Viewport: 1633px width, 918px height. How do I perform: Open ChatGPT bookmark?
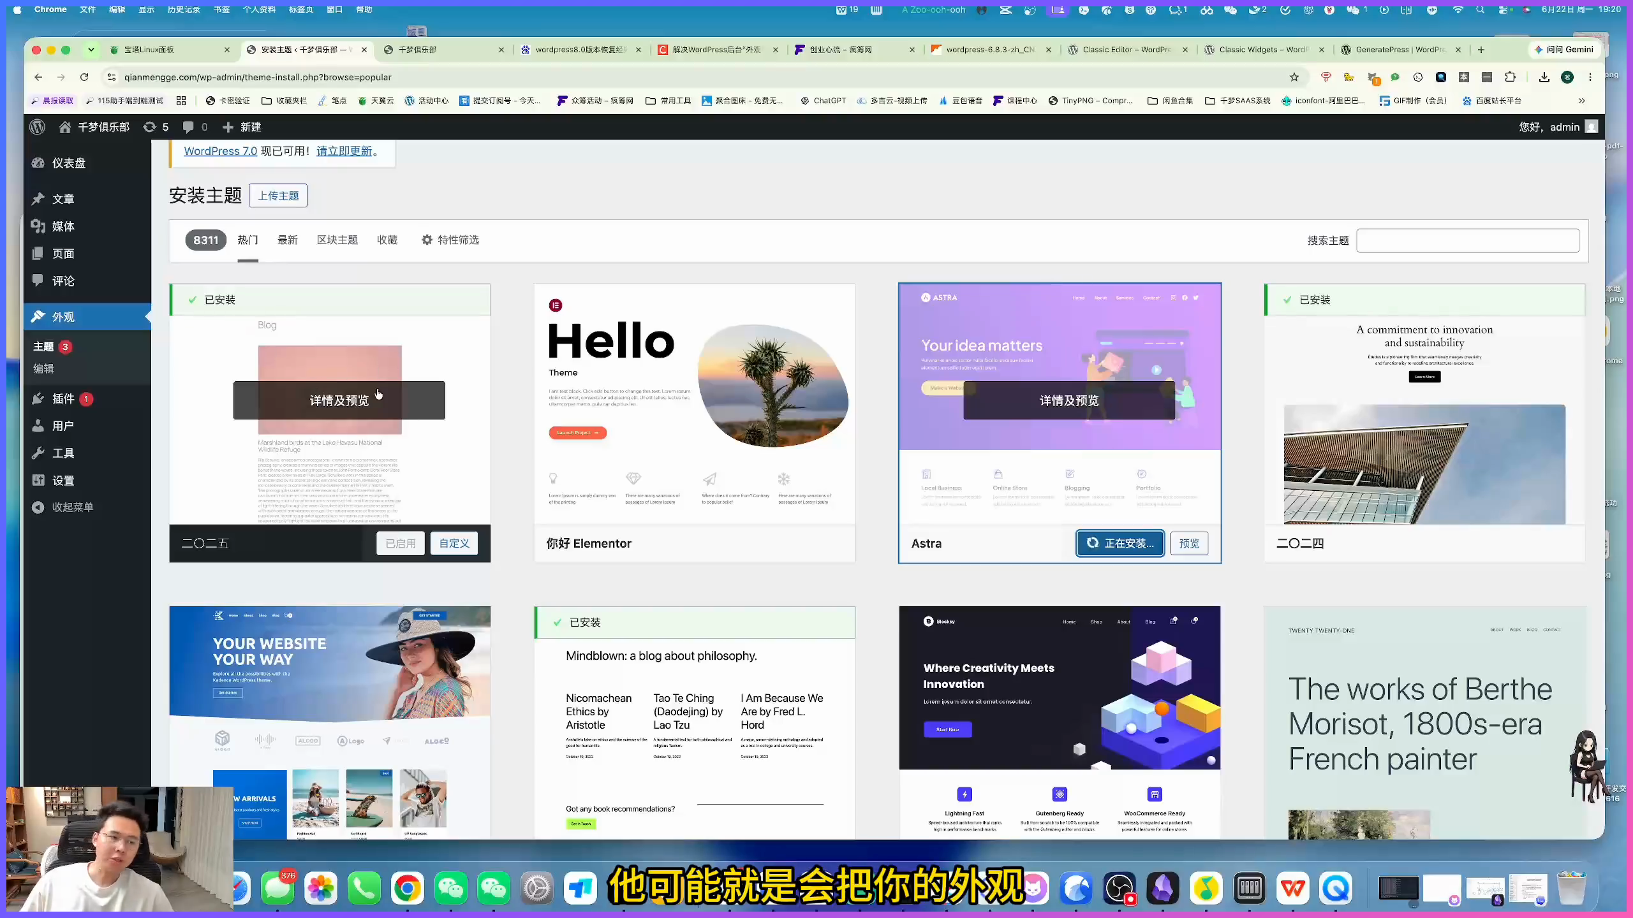824,101
